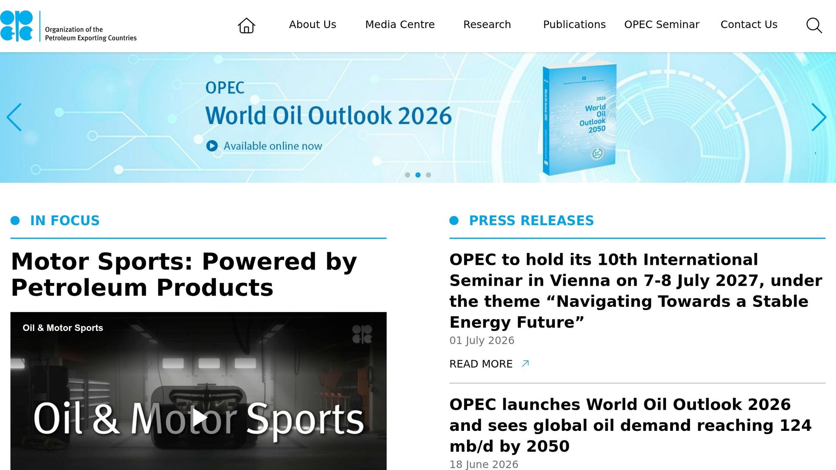The image size is (836, 470).
Task: Click the 18 June 2026 date text
Action: point(484,464)
